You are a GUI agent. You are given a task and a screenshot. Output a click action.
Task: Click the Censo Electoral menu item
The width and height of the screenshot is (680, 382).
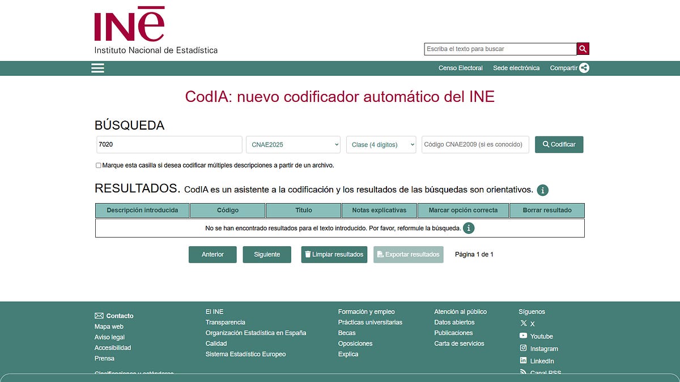coord(461,68)
